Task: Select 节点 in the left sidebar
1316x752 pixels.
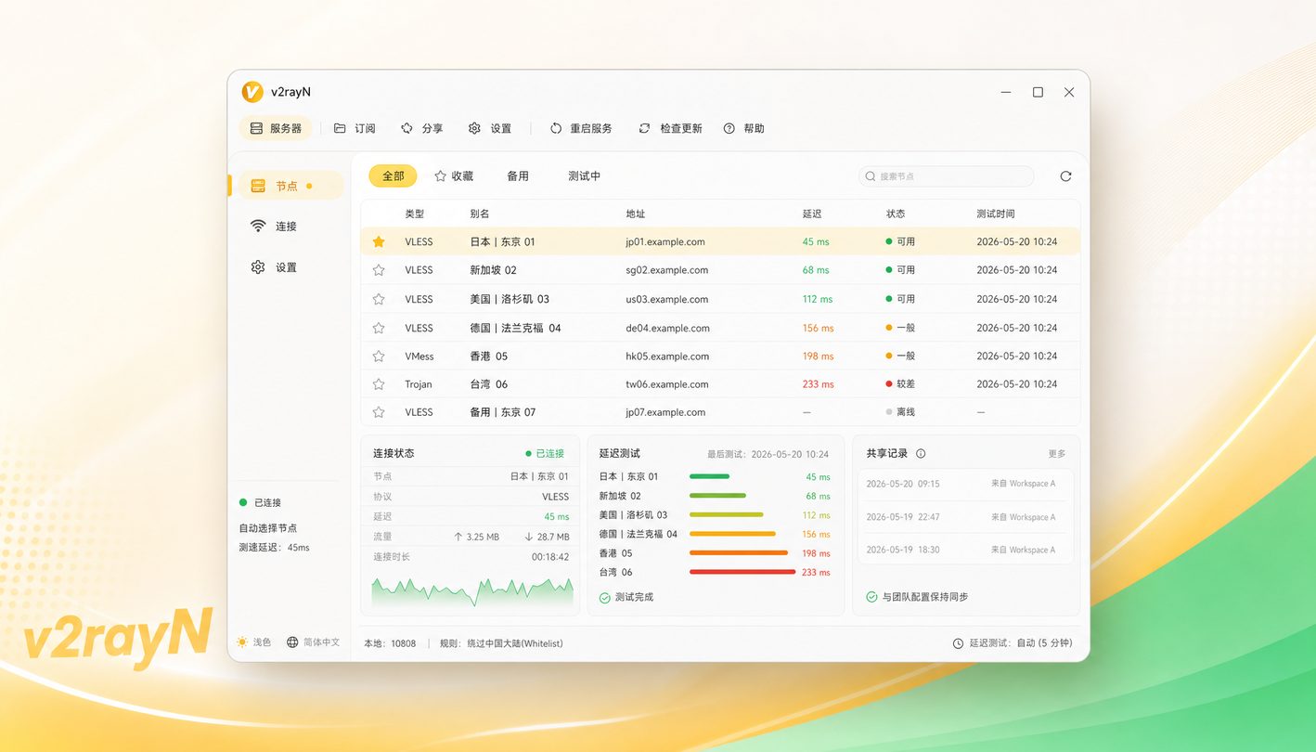Action: pos(290,186)
